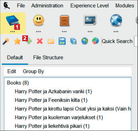The height and width of the screenshot is (131, 138).
Task: Switch to the File Structure tab
Action: (48, 57)
